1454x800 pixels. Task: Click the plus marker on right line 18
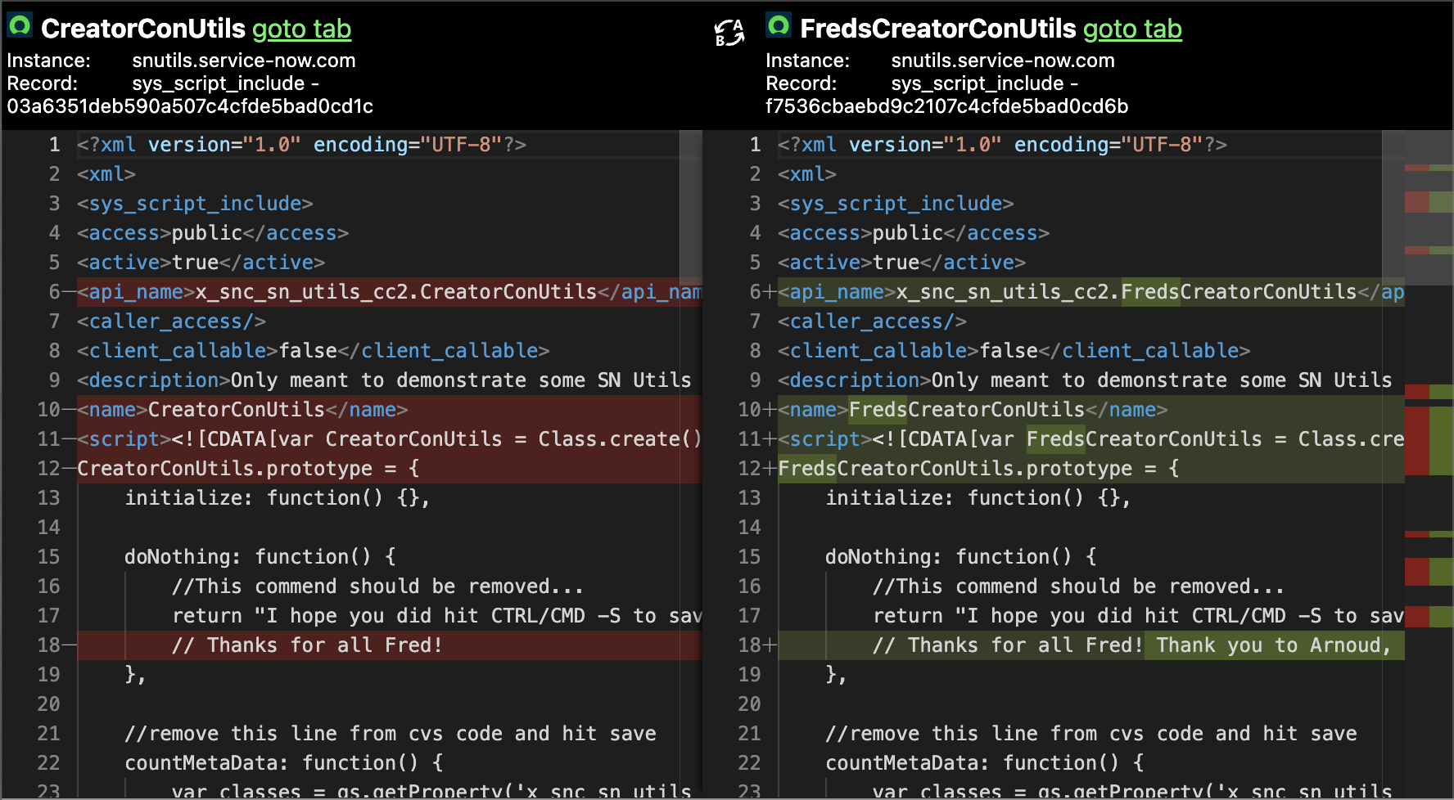point(770,645)
